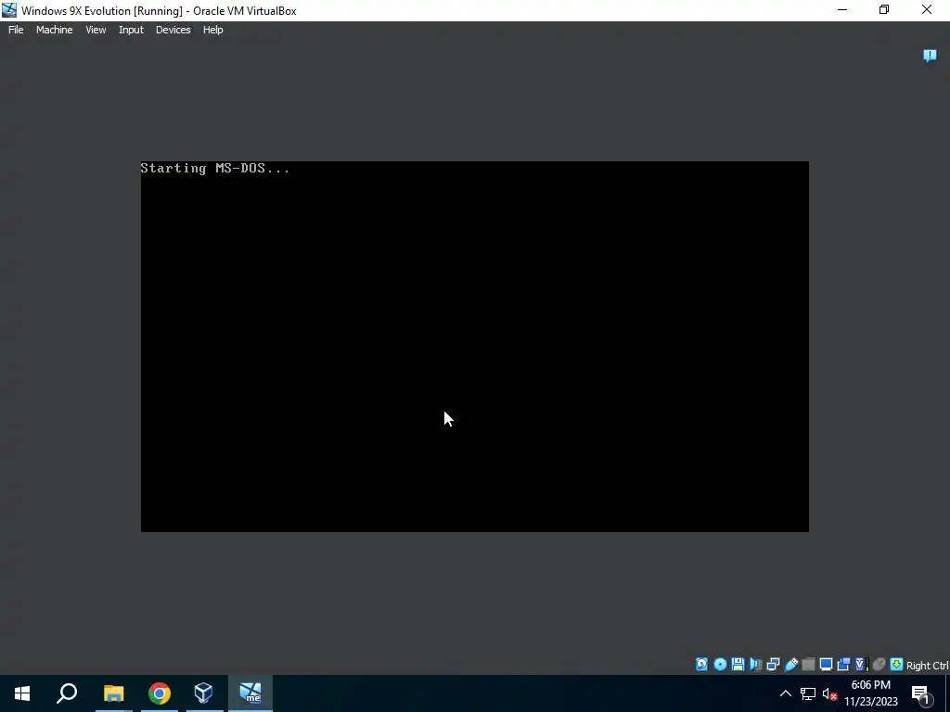Select the running Windows ME VM taskbar icon
Screen dimensions: 950x712
click(x=250, y=693)
